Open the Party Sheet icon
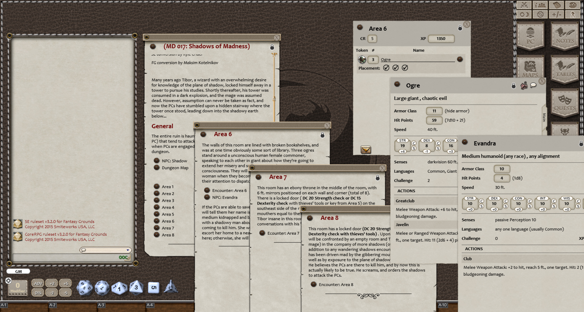 (x=540, y=5)
